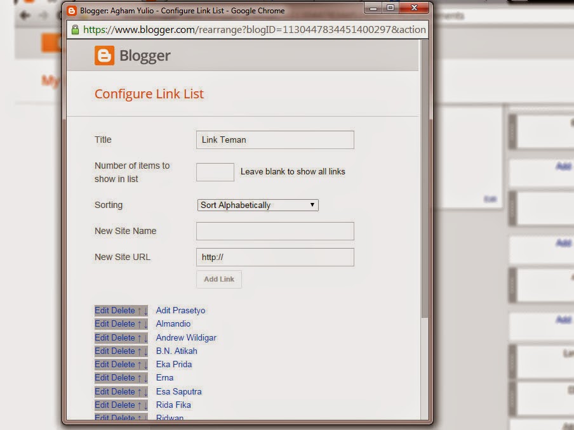Move Adit Prasetyo down with the down arrow
Image resolution: width=574 pixels, height=430 pixels.
pyautogui.click(x=145, y=311)
